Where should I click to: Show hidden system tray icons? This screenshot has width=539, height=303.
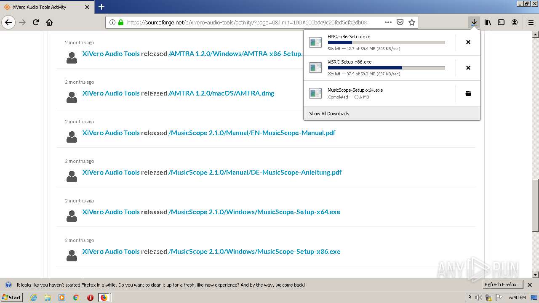point(470,298)
